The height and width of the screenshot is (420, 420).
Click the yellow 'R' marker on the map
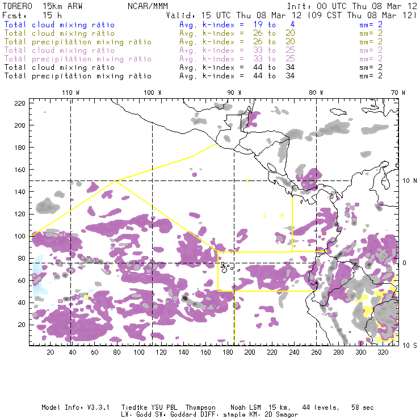pyautogui.click(x=282, y=216)
